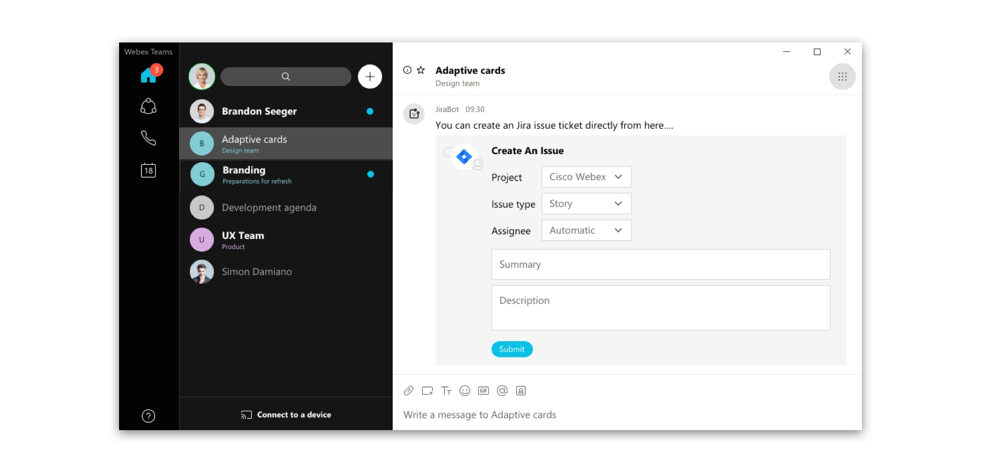Open the Help question mark icon
The height and width of the screenshot is (472, 981).
pos(149,416)
